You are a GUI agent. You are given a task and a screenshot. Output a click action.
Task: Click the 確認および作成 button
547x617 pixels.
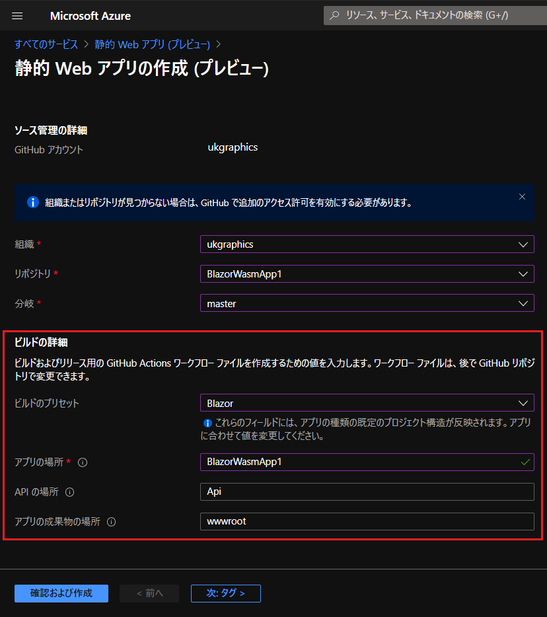click(x=61, y=593)
